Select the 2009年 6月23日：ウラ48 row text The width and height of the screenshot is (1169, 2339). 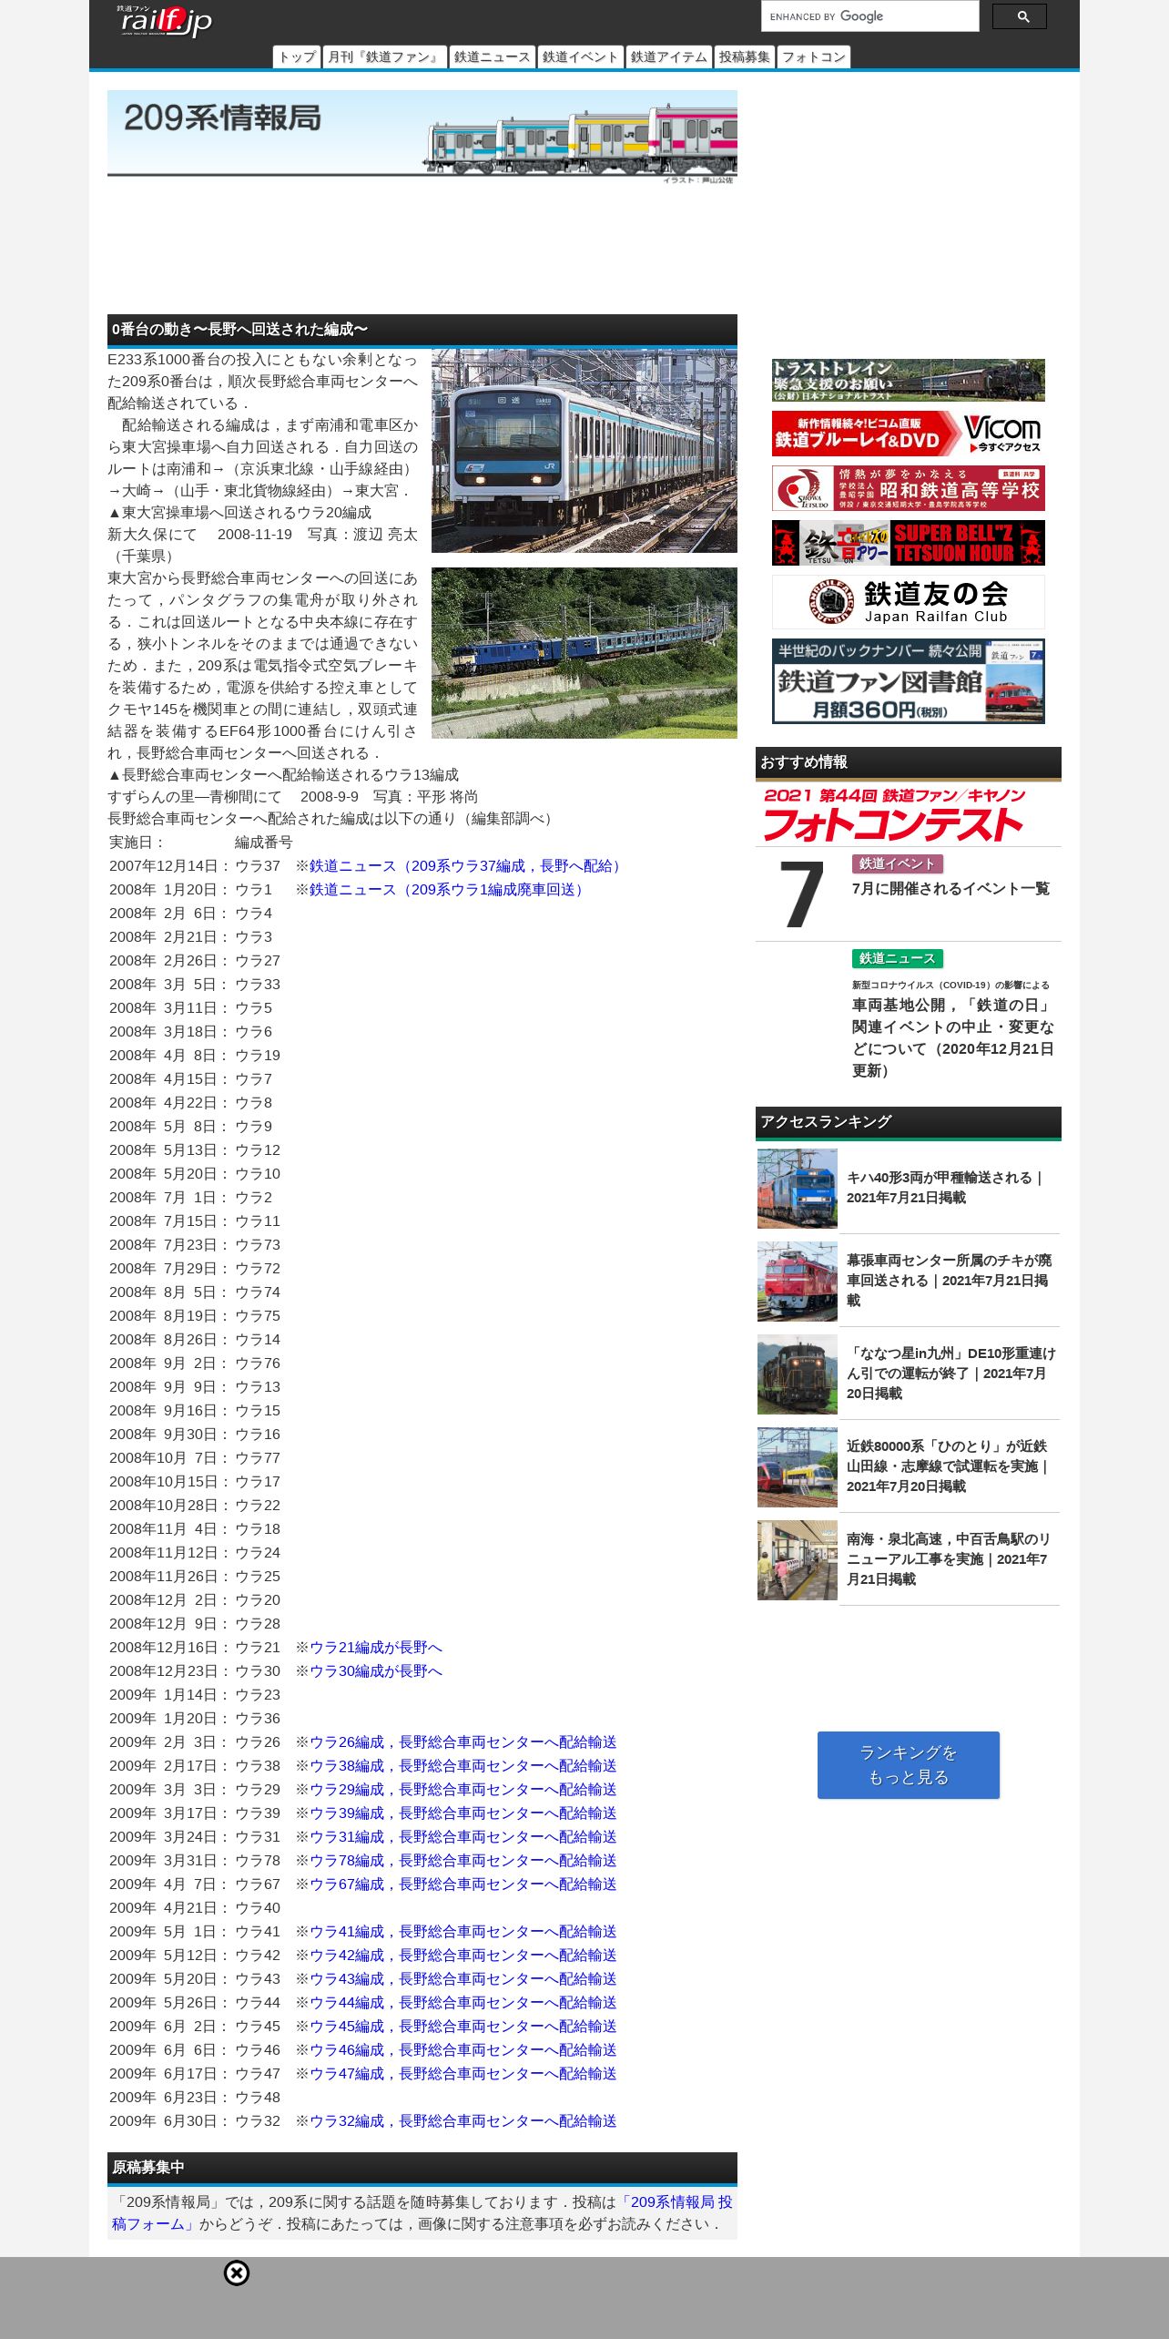click(x=195, y=2098)
